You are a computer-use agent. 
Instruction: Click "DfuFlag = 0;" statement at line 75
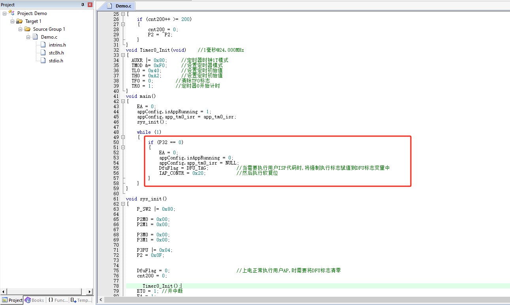pyautogui.click(x=153, y=270)
